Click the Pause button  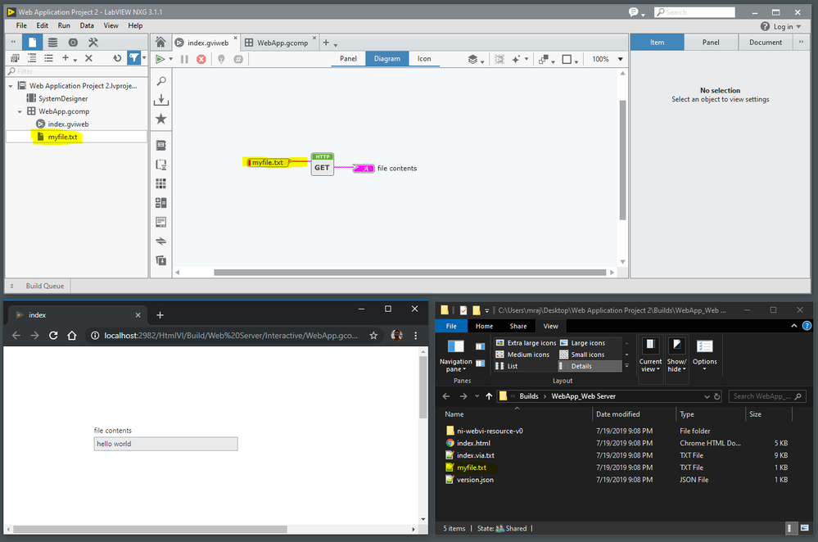pyautogui.click(x=184, y=59)
